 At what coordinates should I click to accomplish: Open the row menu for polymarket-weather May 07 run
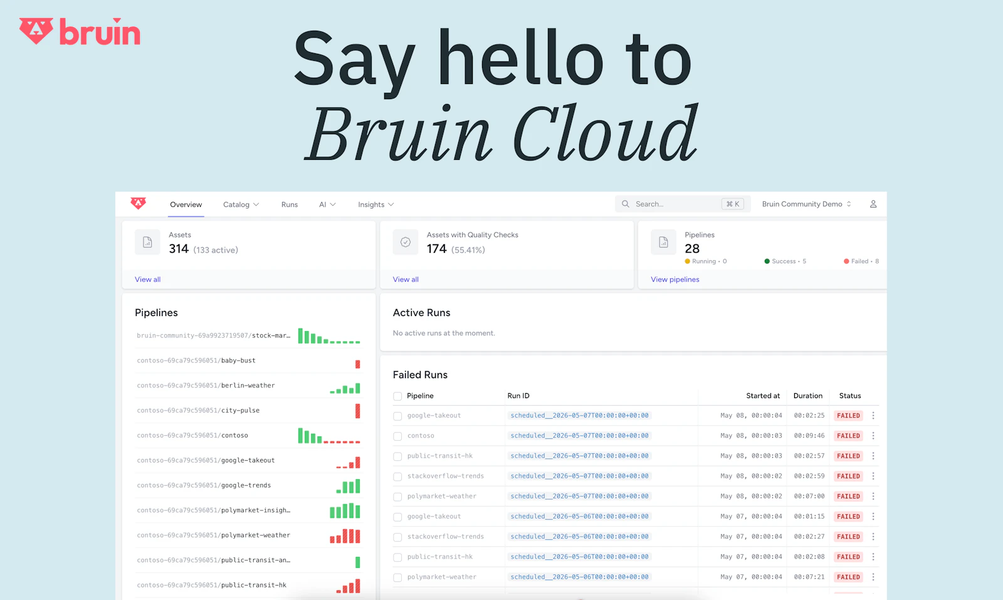[873, 577]
